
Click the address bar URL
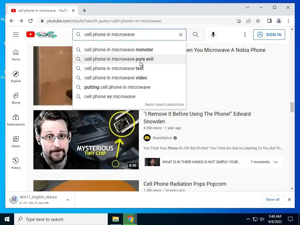click(x=104, y=21)
